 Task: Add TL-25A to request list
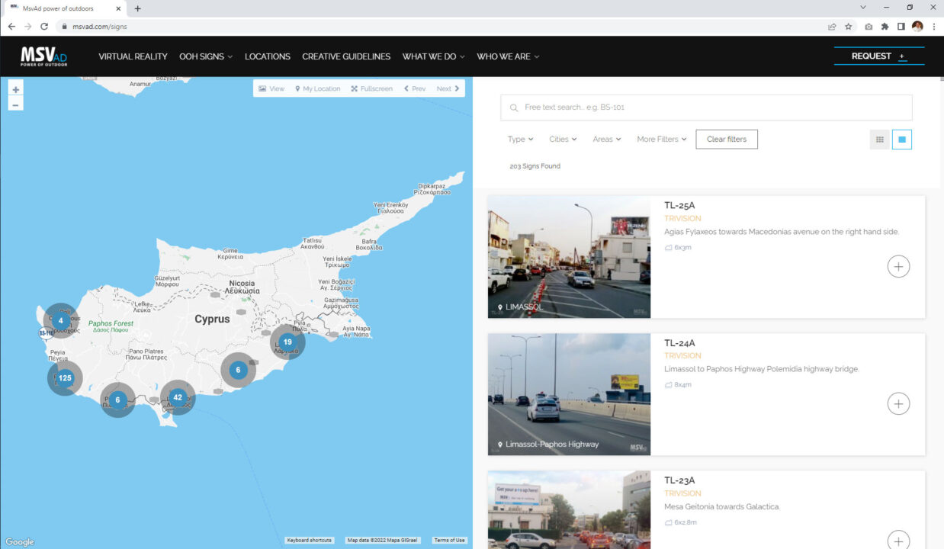tap(898, 266)
